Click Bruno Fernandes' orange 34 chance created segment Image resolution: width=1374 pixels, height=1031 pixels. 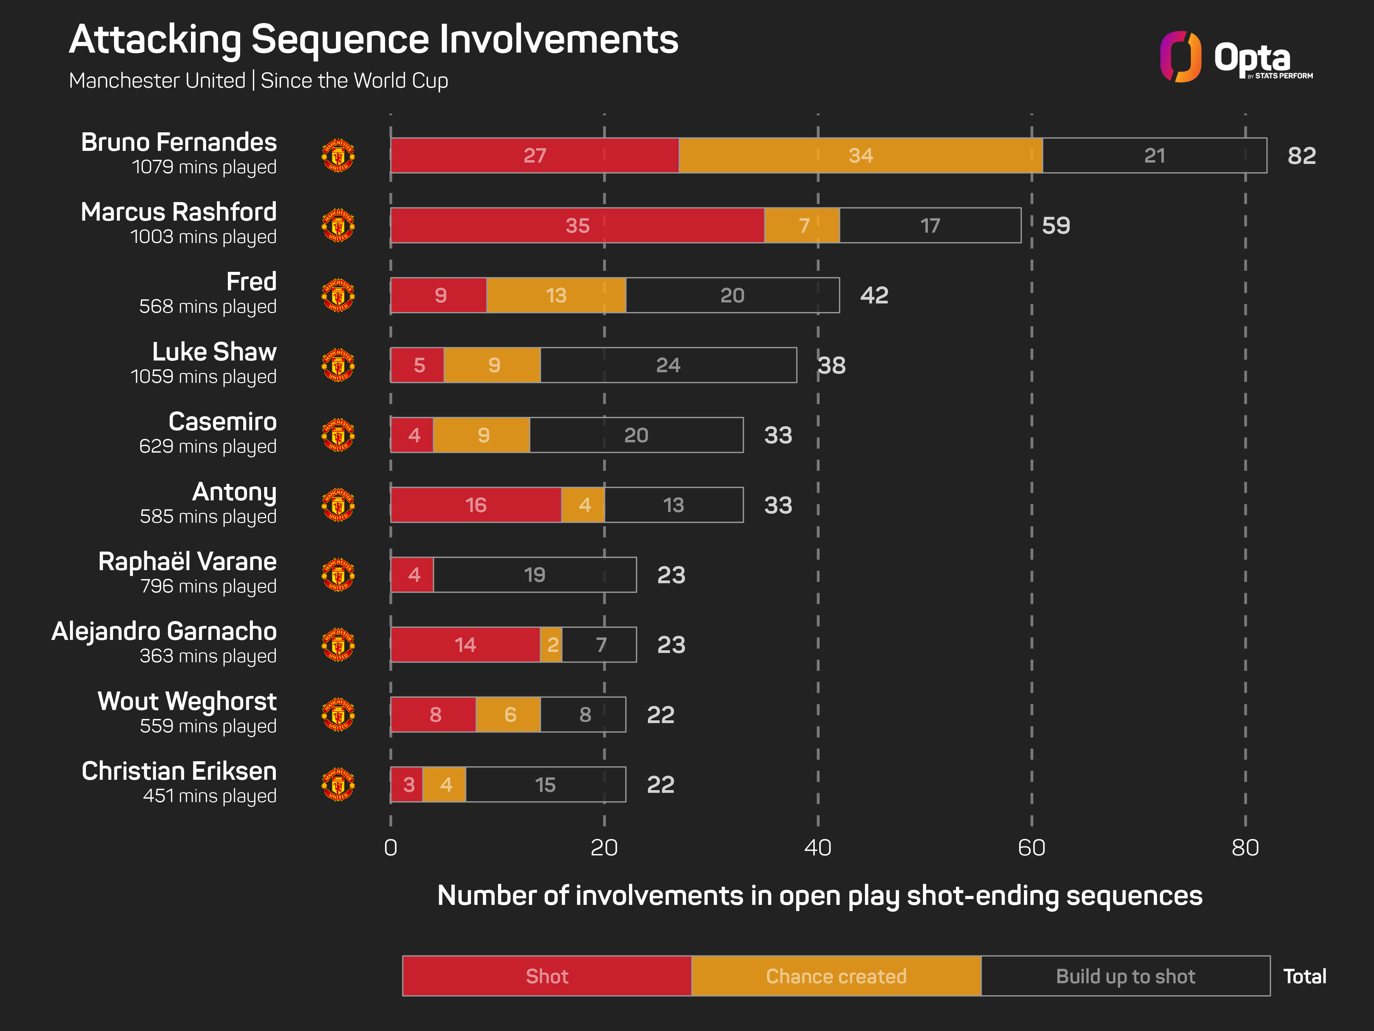click(860, 155)
